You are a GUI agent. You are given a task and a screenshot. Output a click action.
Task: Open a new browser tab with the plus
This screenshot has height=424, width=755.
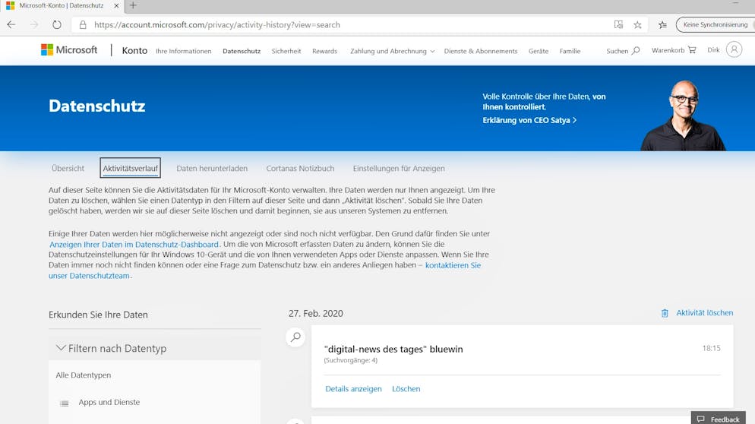133,5
